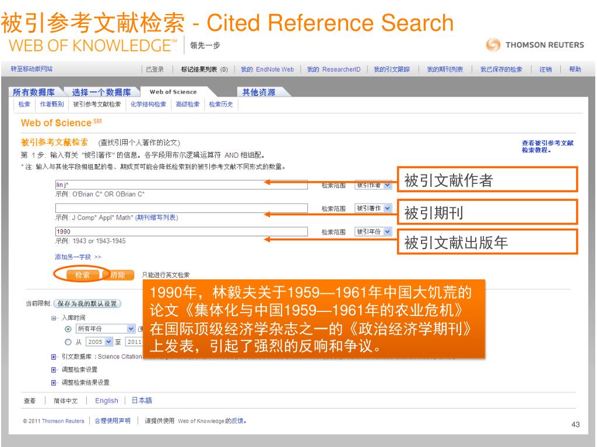Open the 所有数据库 tab
This screenshot has height=447, width=597.
point(33,93)
